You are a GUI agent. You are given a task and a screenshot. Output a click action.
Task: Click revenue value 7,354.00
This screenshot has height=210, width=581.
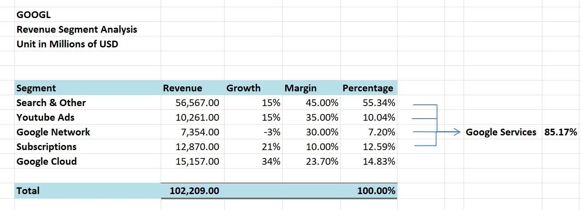point(192,132)
